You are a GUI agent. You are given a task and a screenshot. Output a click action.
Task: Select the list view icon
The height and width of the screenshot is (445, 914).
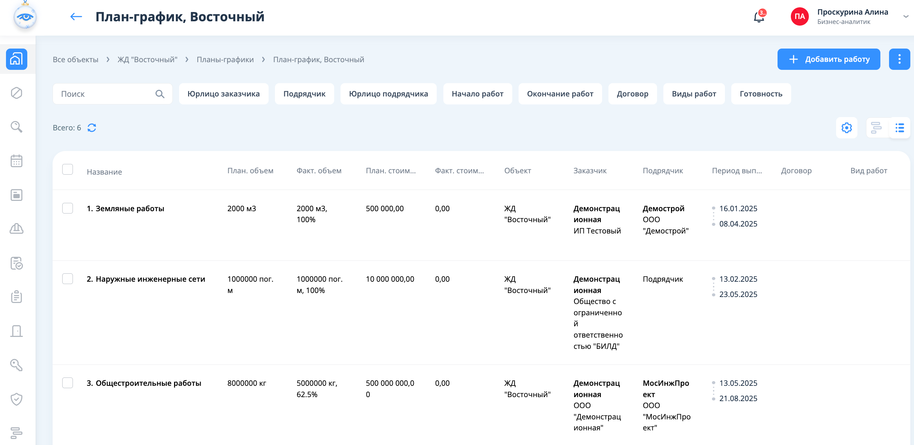[899, 128]
